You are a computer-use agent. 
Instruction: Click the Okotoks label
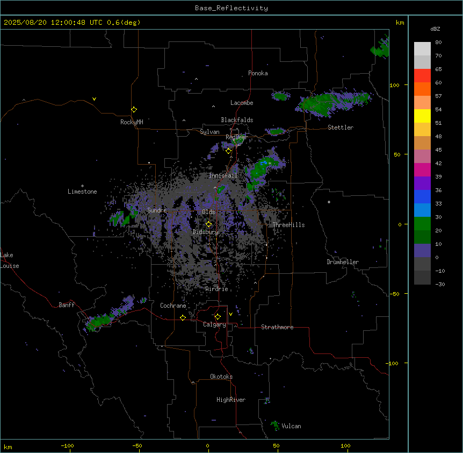tap(221, 377)
